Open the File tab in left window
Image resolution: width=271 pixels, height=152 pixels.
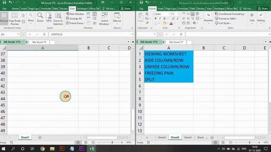coord(4,8)
